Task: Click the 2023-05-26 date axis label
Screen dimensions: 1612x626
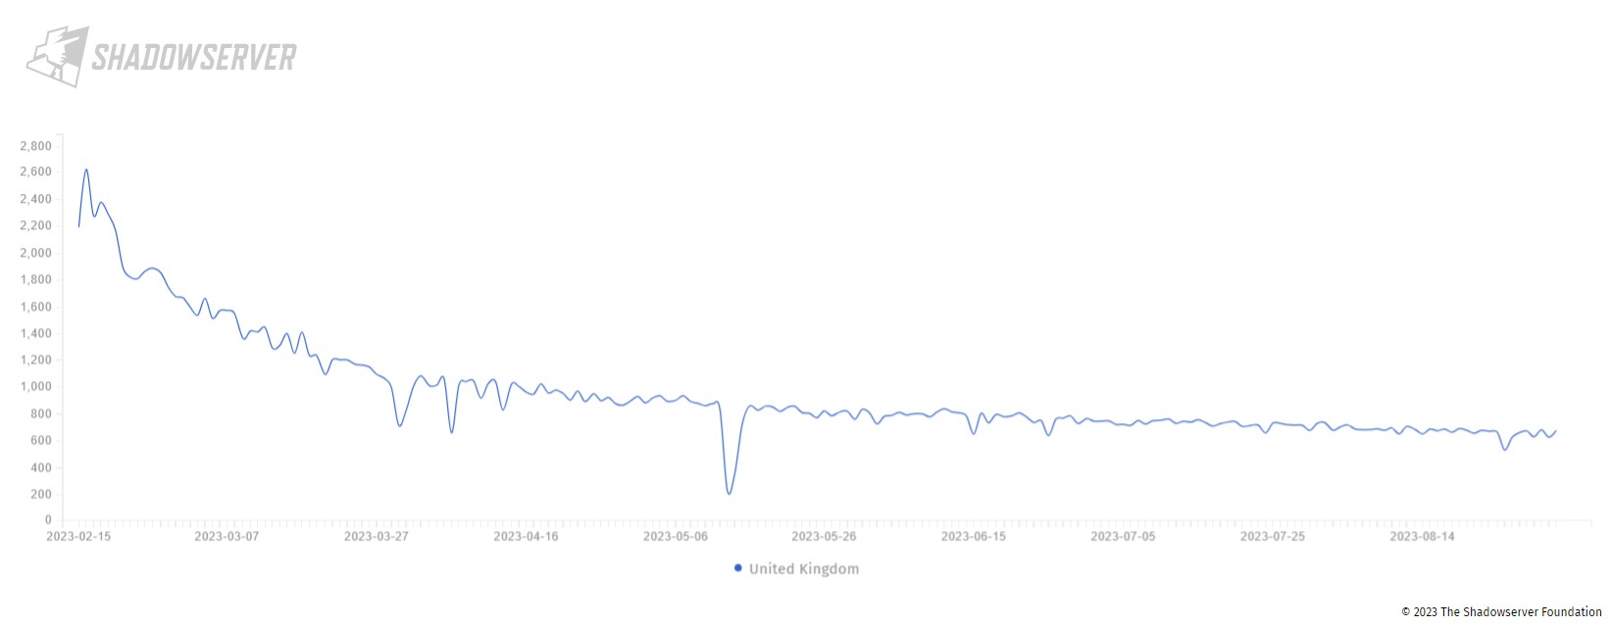Action: pyautogui.click(x=824, y=537)
